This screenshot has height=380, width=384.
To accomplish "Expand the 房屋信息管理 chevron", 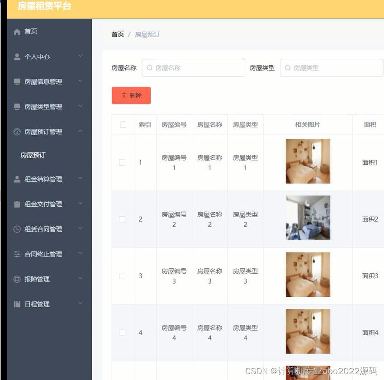I will click(81, 81).
